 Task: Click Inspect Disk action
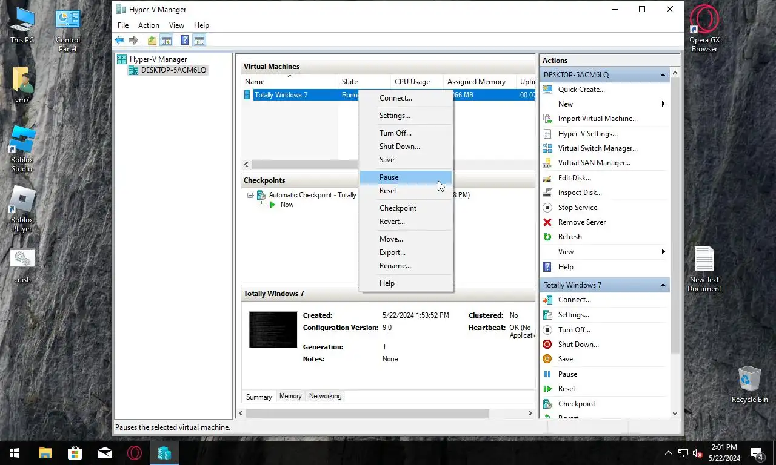pyautogui.click(x=580, y=193)
